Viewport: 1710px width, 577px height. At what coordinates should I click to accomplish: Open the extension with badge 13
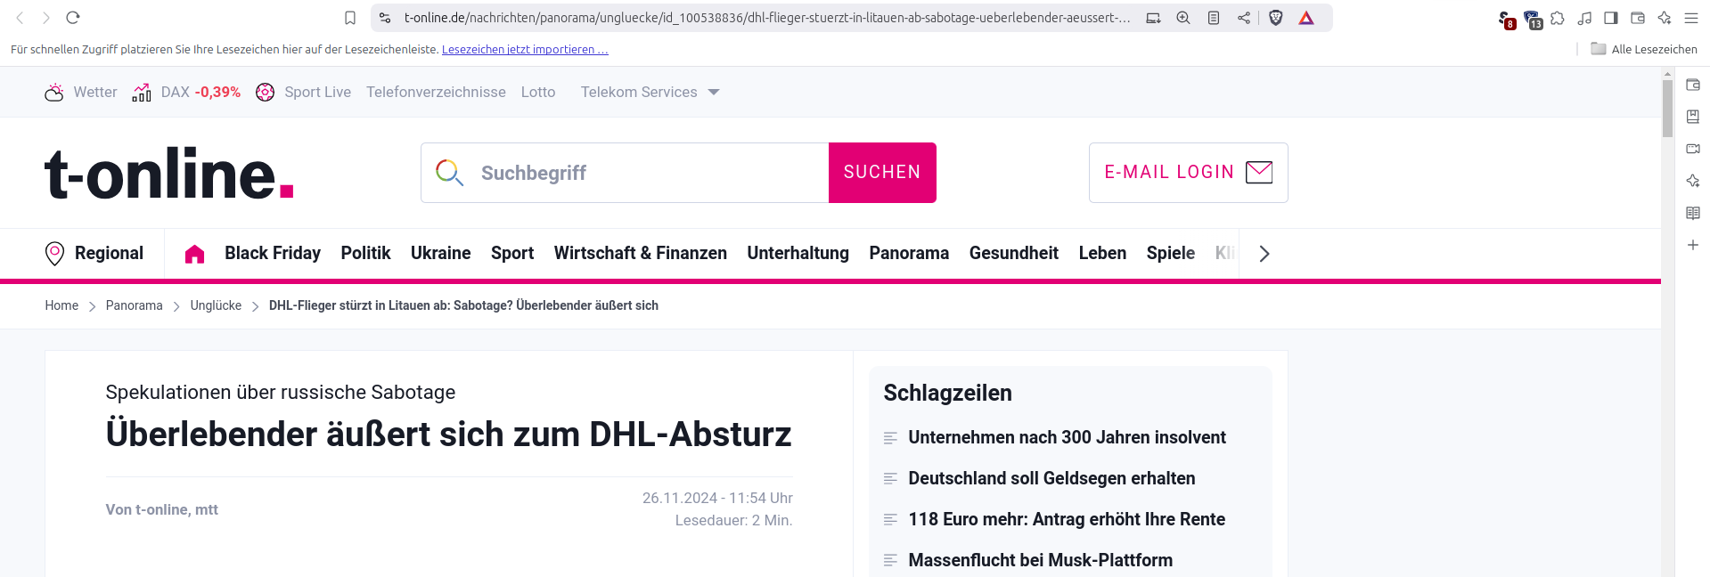(1533, 20)
